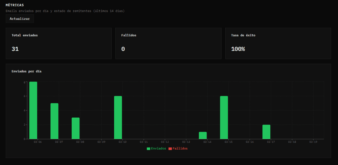338x165 pixels.
Task: Select the green bar for 03-06
Action: (33, 110)
